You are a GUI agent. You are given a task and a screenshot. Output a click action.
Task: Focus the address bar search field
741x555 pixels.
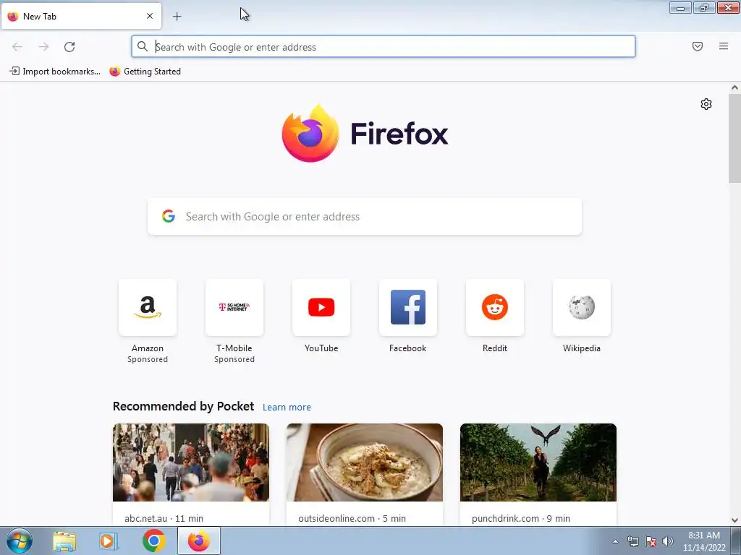point(384,47)
